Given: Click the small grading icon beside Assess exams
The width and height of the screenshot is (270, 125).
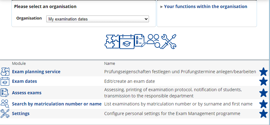Looking at the screenshot, I should pyautogui.click(x=5, y=93).
